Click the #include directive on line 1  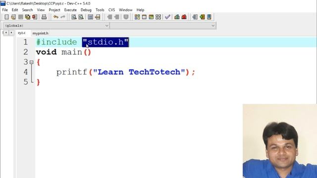tap(56, 42)
